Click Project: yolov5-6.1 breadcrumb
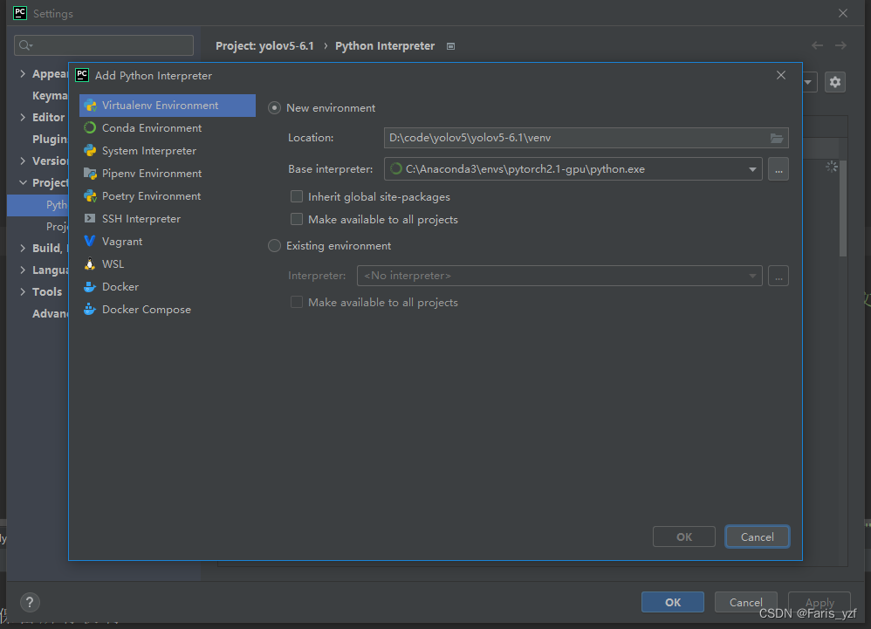This screenshot has width=871, height=629. [264, 46]
